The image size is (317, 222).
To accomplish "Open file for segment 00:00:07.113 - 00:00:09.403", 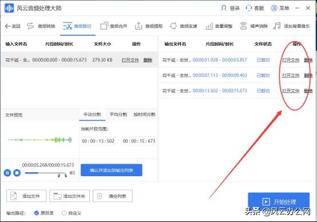I will click(291, 76).
